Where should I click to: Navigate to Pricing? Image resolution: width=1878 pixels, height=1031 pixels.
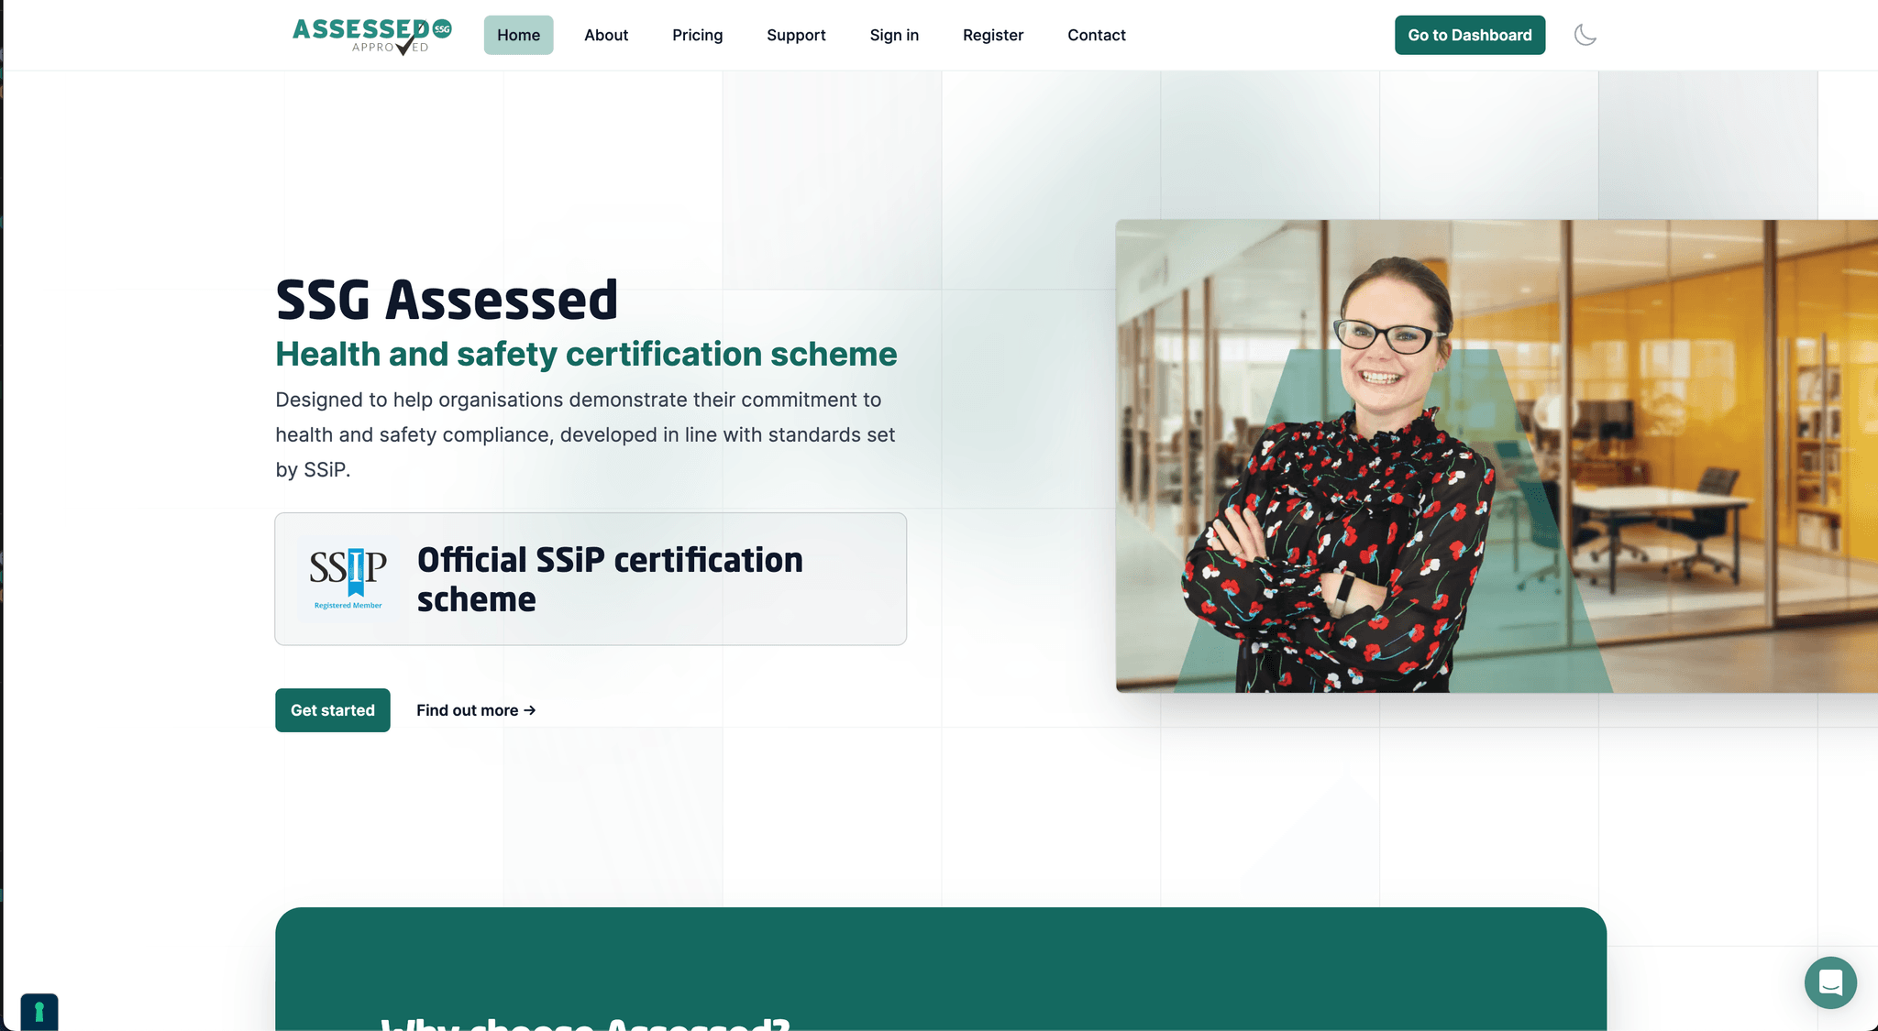(698, 35)
